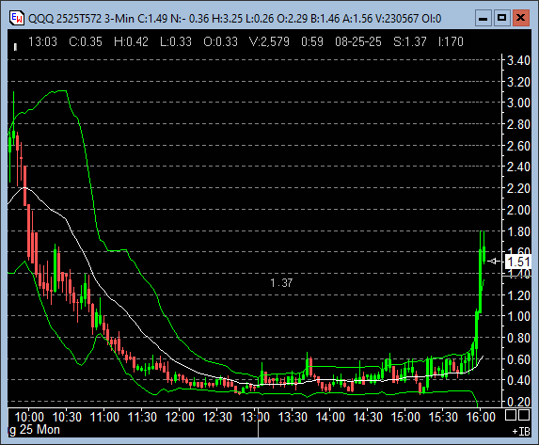Click the 3.40 price scale label
Screen dimensions: 539x445
point(518,60)
